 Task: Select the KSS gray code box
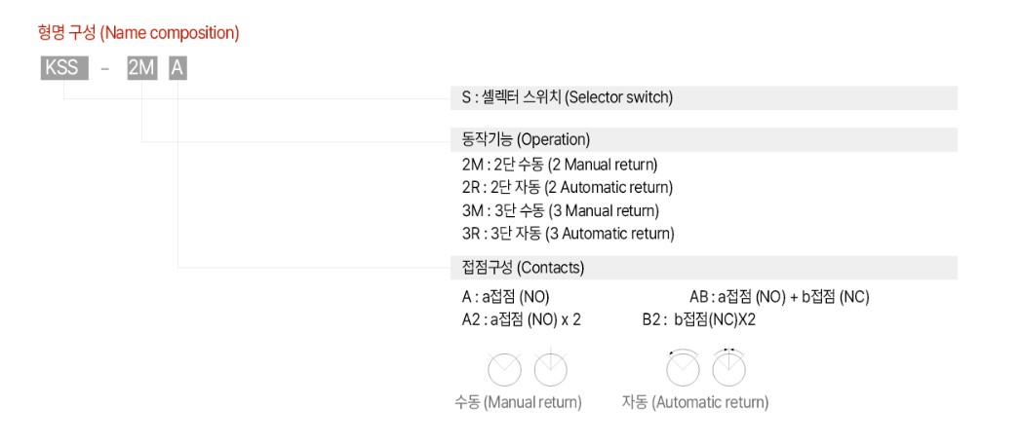tap(65, 68)
